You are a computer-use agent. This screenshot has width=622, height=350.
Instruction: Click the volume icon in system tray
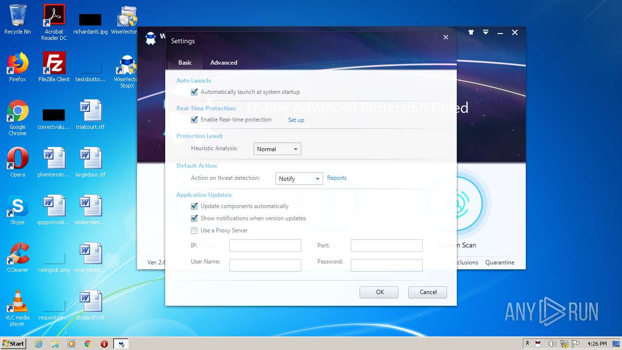tap(552, 344)
